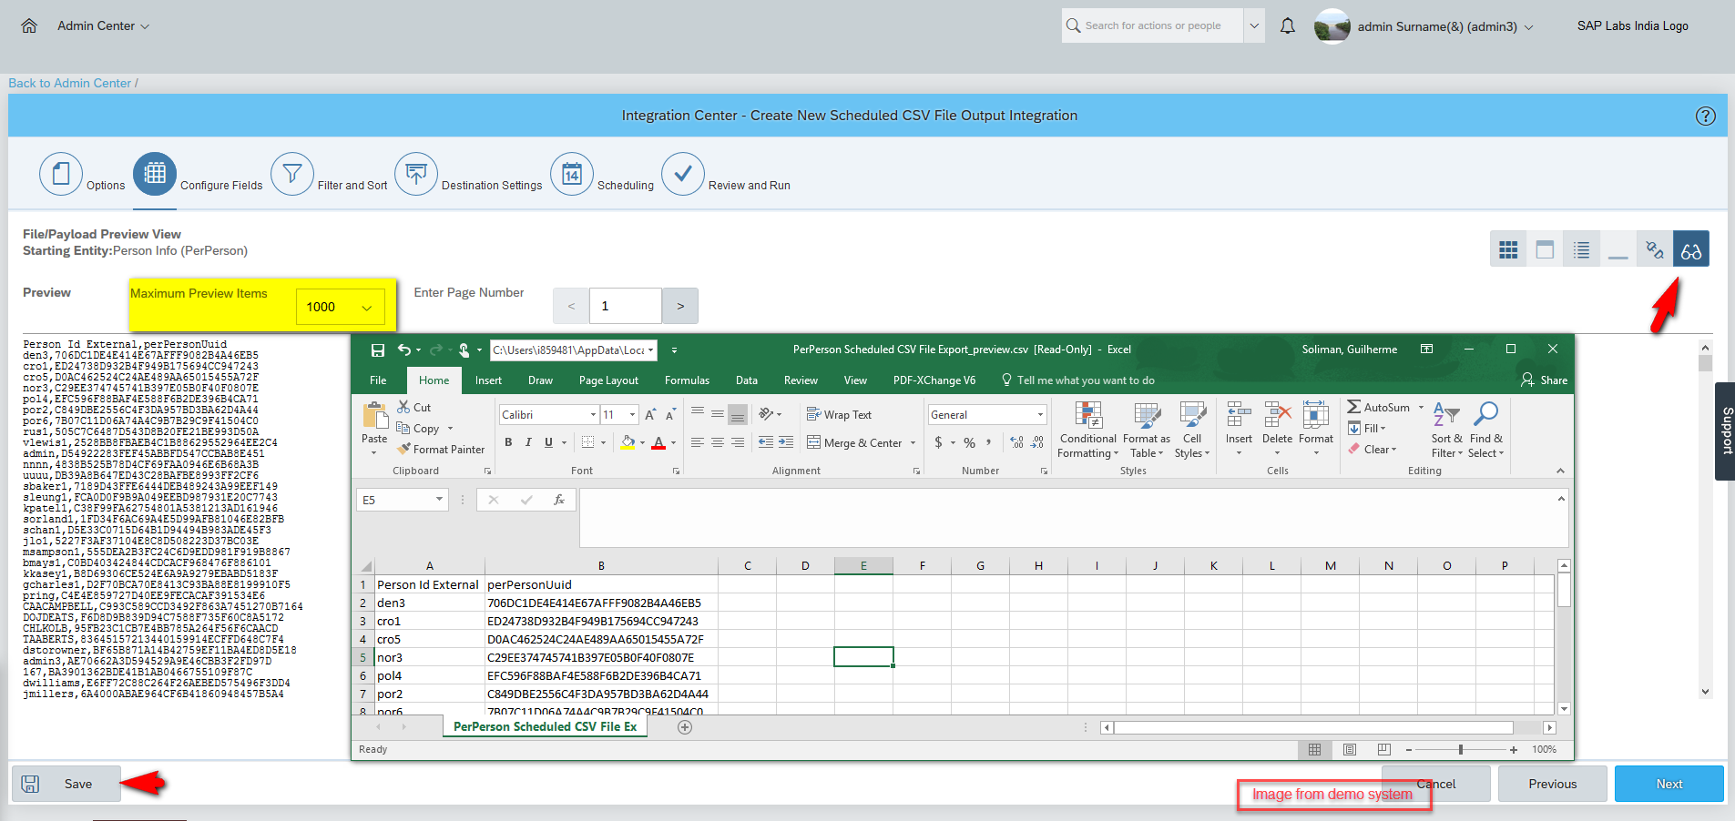Switch to the list view icon
This screenshot has width=1735, height=821.
tap(1581, 249)
